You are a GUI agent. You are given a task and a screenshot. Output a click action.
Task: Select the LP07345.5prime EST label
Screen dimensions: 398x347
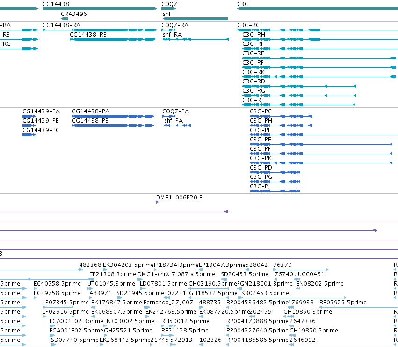(65, 303)
